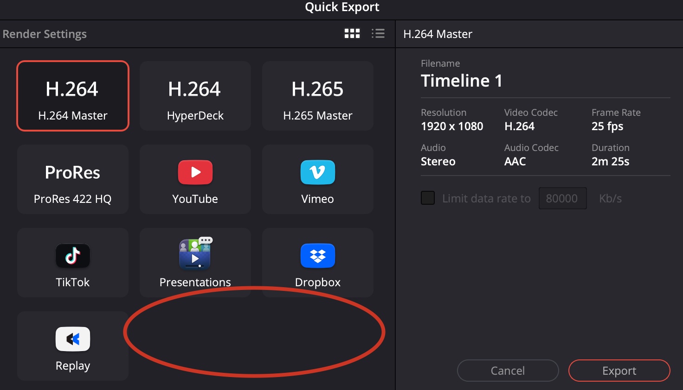The width and height of the screenshot is (683, 390).
Task: Switch presets to list view
Action: point(378,33)
